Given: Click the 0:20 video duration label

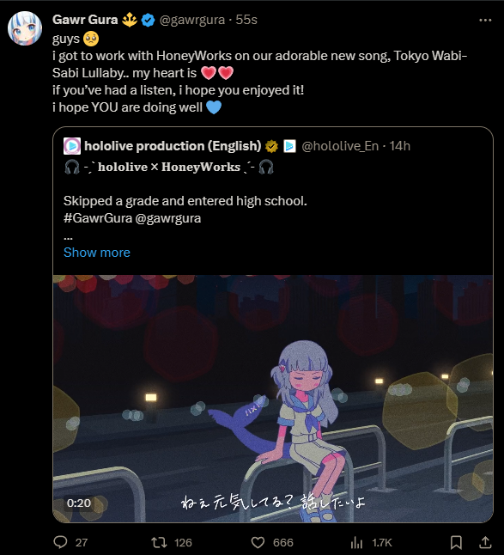Looking at the screenshot, I should coord(79,503).
